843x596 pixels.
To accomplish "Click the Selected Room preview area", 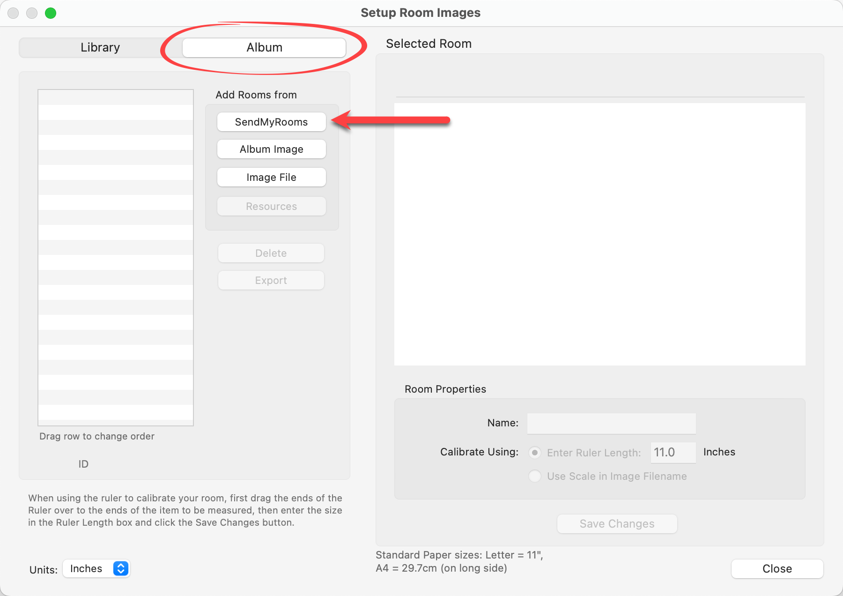I will click(599, 234).
